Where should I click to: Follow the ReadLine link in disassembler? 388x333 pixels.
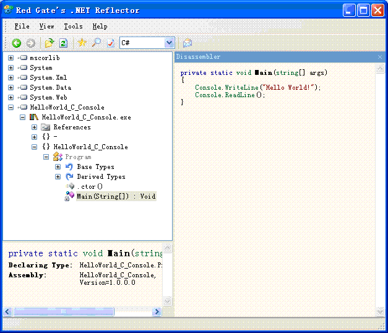click(239, 95)
